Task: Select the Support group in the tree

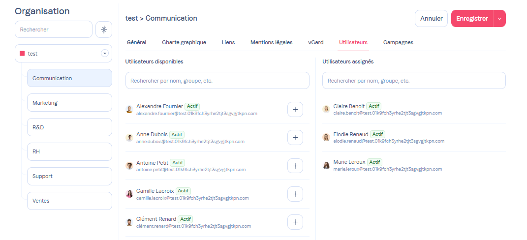Action: click(x=69, y=176)
